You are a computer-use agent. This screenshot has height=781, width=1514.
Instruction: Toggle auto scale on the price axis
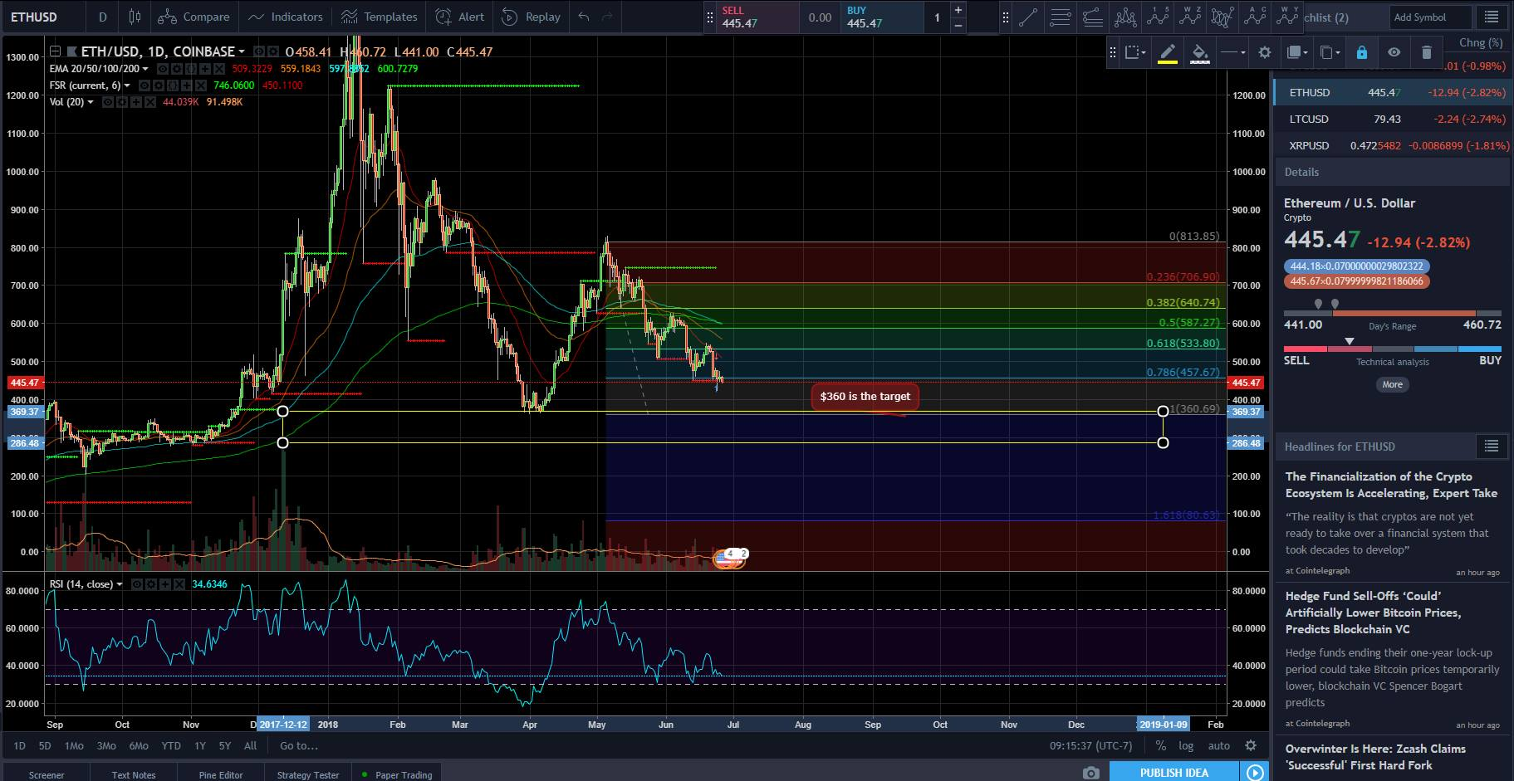tap(1218, 745)
